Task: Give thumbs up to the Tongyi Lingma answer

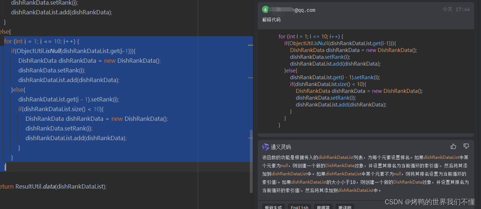Action: click(x=453, y=146)
